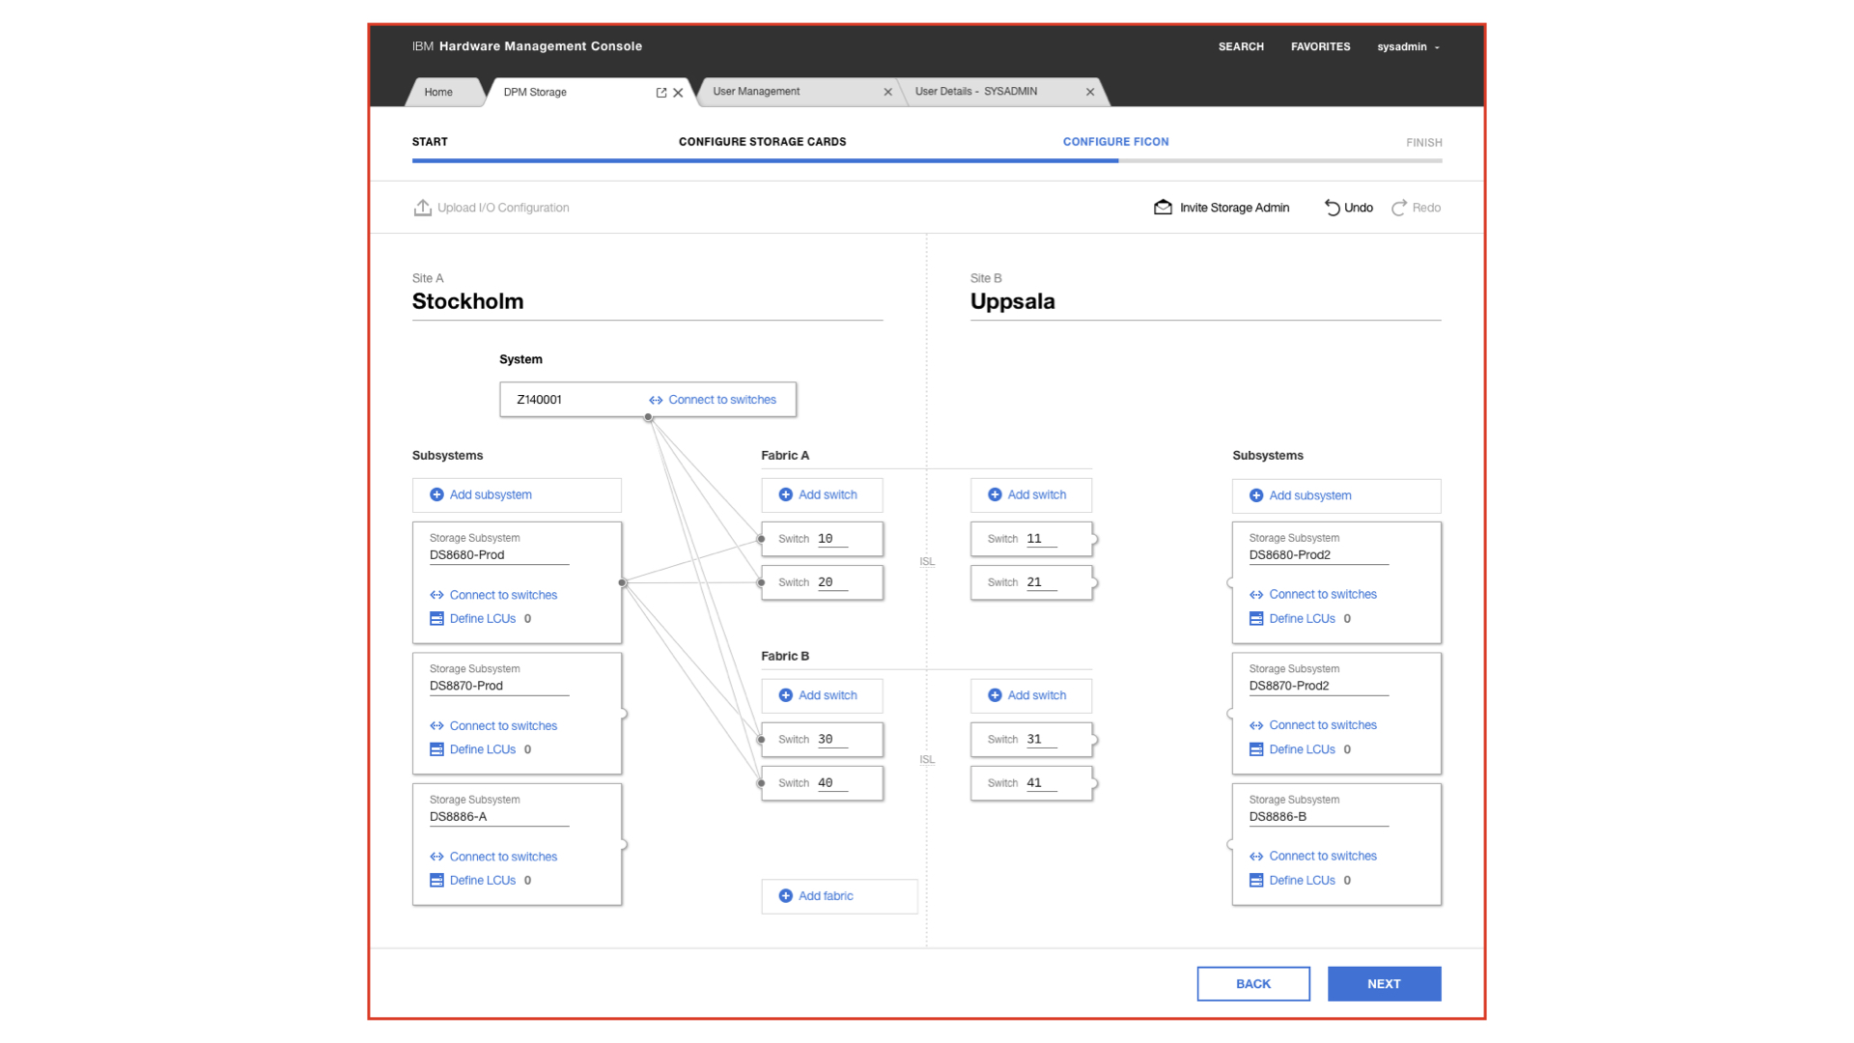Open DPM Storage in new window icon
Viewport: 1854px width, 1043px height.
[660, 92]
